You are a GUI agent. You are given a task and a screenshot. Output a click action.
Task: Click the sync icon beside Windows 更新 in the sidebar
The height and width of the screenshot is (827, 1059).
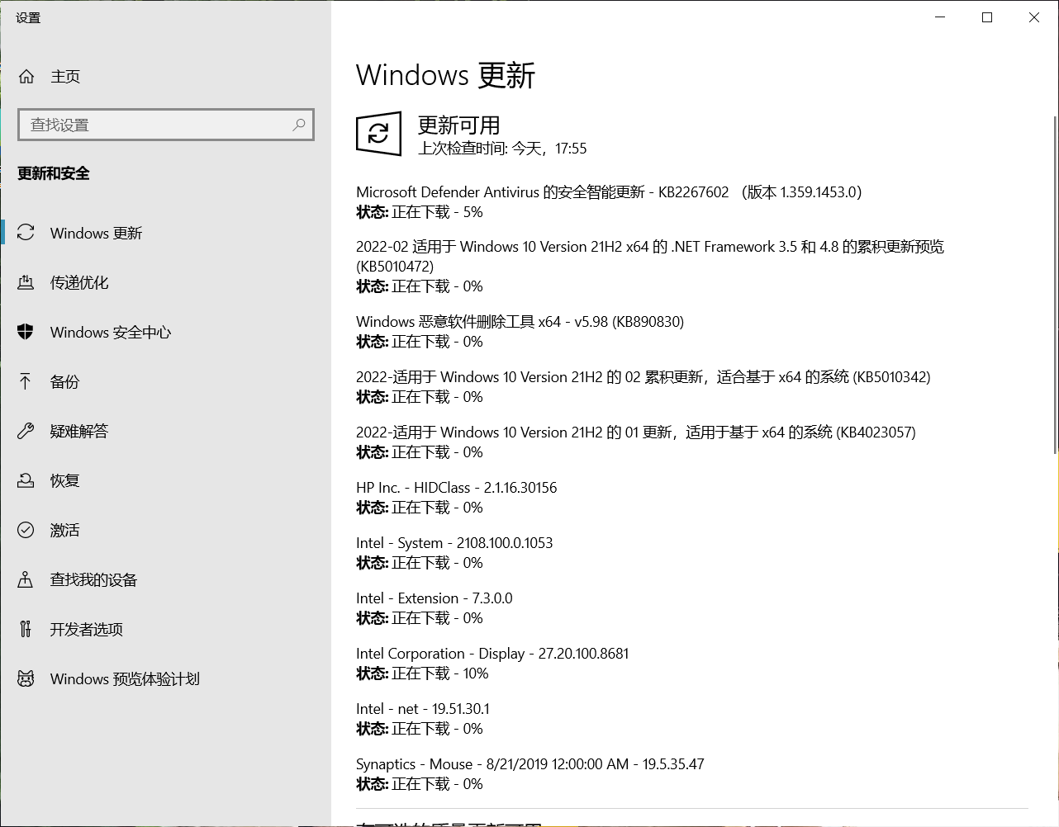(x=26, y=233)
